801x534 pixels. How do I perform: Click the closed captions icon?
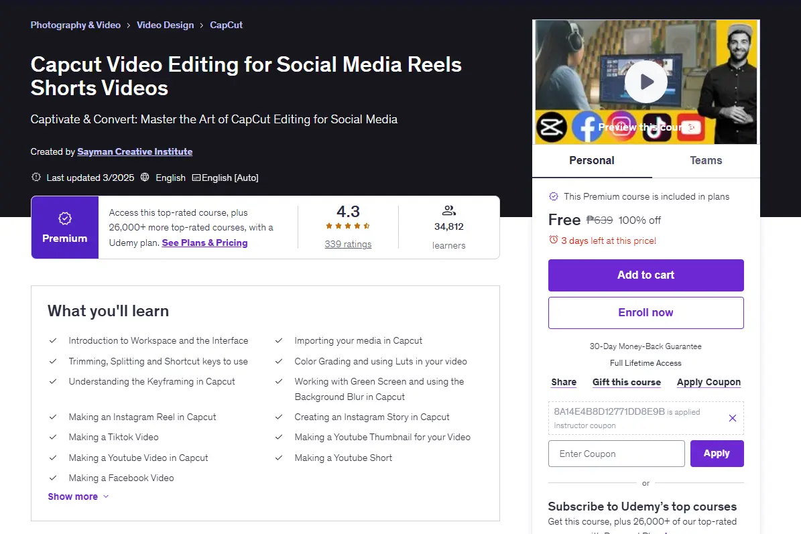click(196, 178)
